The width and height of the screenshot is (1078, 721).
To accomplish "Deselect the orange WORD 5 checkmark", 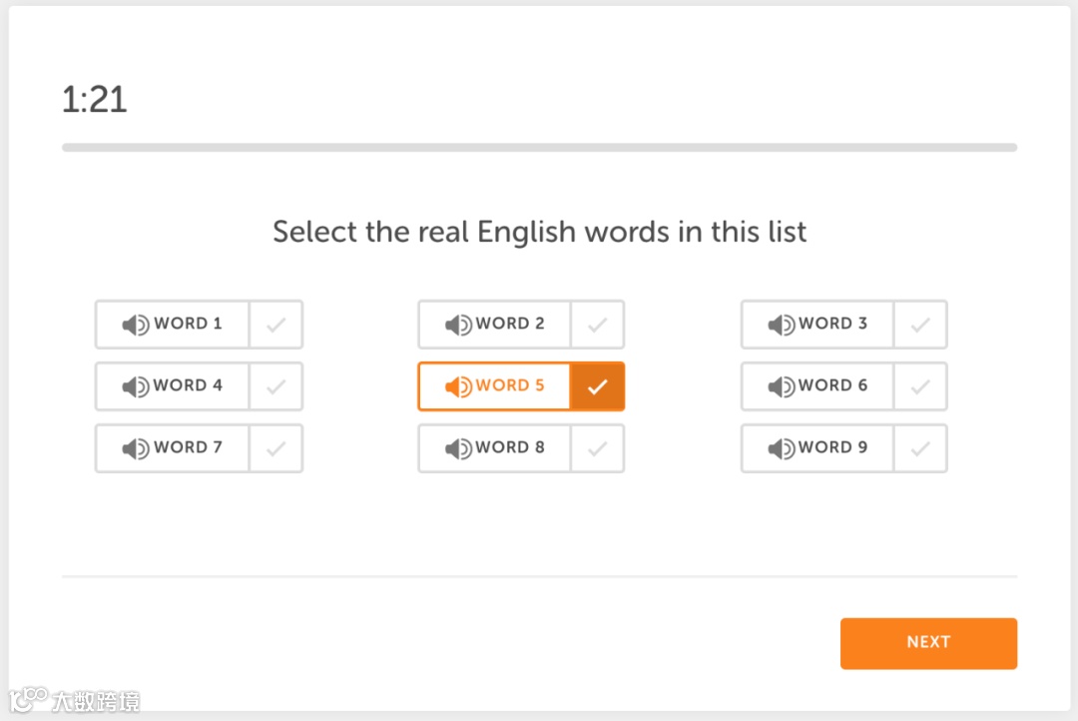I will click(x=597, y=386).
